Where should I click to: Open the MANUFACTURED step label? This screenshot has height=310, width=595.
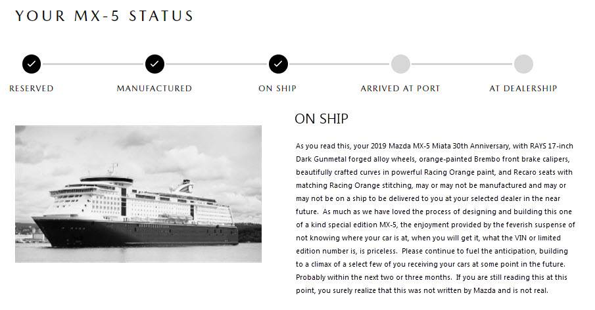155,89
